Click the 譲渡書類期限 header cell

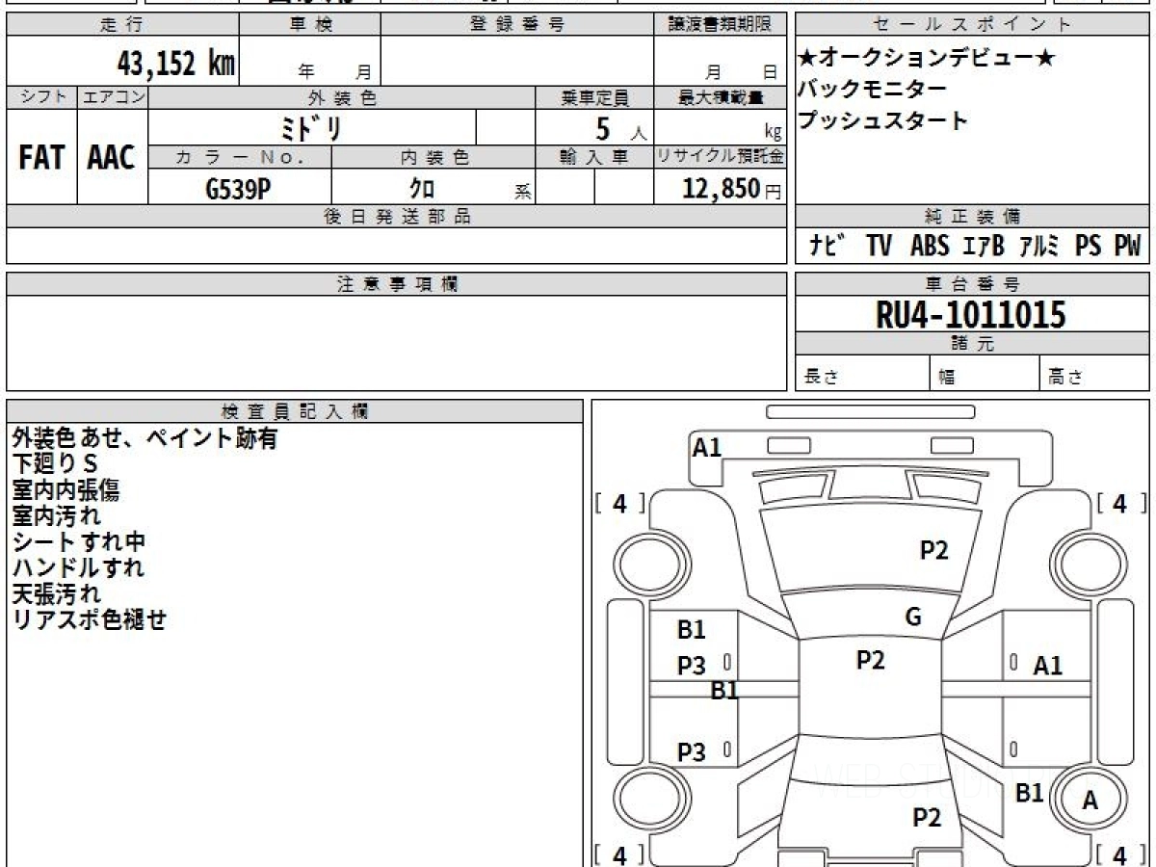point(720,24)
